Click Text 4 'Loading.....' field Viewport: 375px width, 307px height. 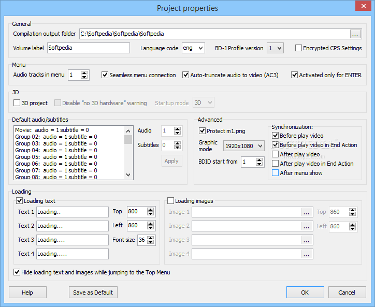[73, 254]
